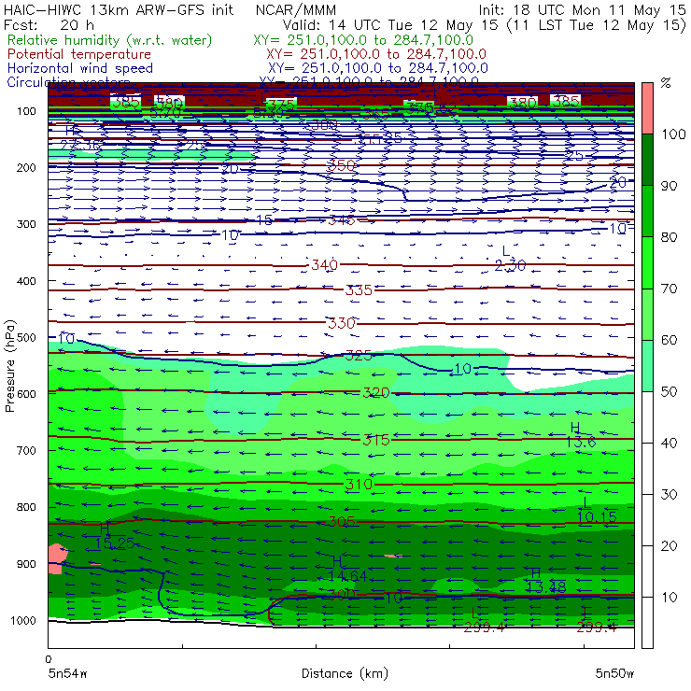The image size is (691, 691).
Task: Click the 310 potential temperature contour label
Action: point(359,485)
